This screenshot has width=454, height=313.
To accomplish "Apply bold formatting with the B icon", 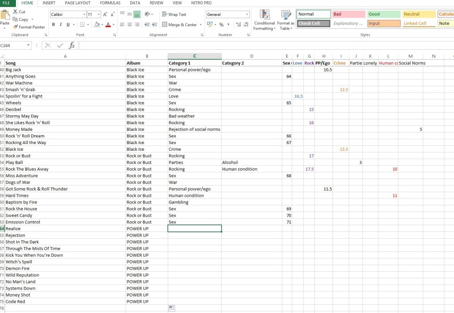I will (x=54, y=25).
